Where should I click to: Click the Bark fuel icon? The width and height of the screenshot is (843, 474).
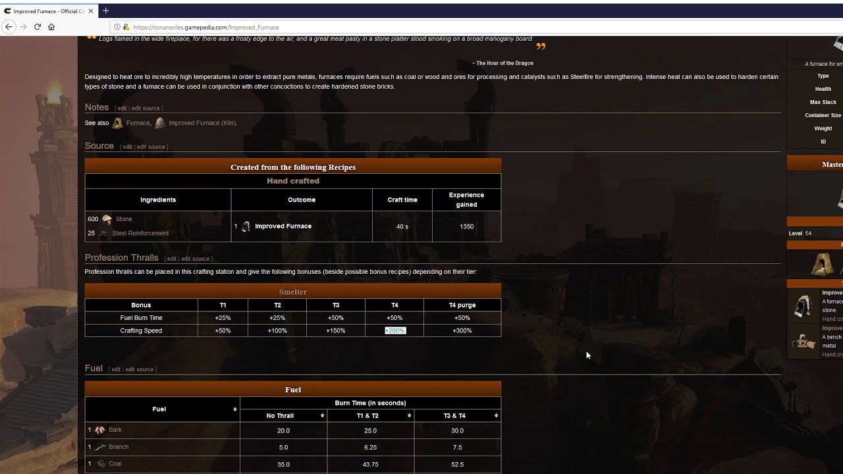pos(100,430)
